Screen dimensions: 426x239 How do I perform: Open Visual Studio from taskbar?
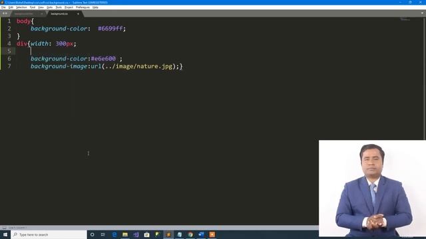136,234
